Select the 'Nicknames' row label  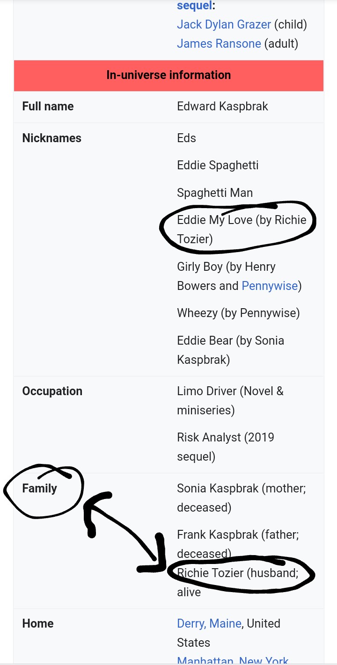51,138
